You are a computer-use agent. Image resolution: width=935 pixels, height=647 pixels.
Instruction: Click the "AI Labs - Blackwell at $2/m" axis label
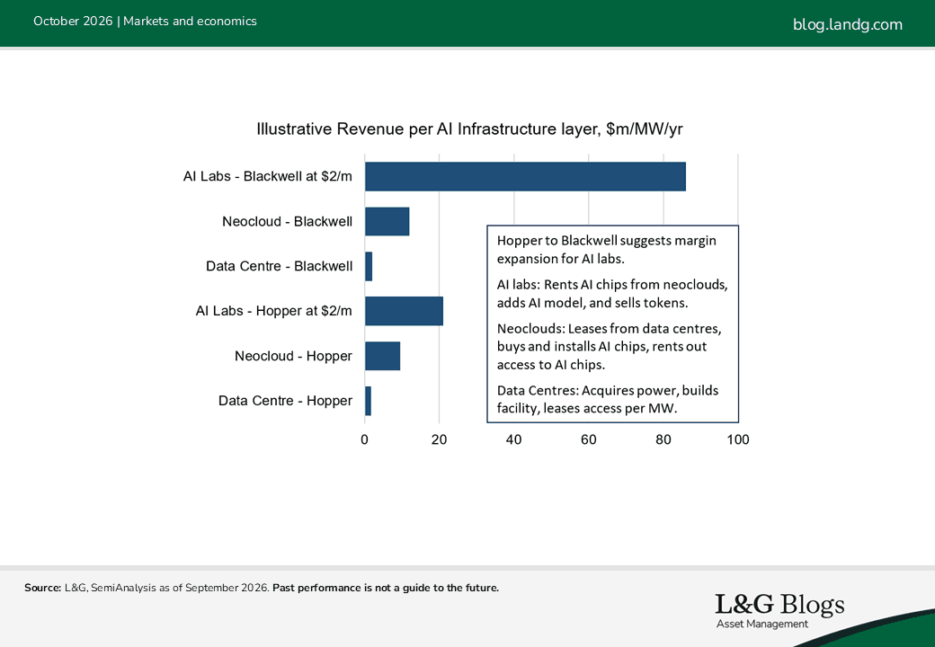(x=268, y=176)
